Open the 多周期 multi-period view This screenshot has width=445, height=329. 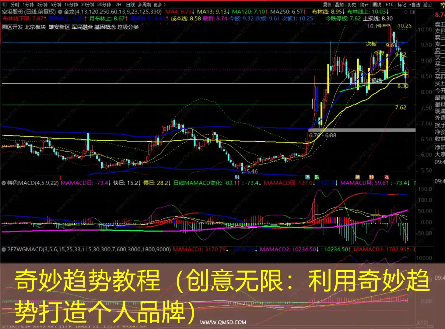tap(144, 5)
